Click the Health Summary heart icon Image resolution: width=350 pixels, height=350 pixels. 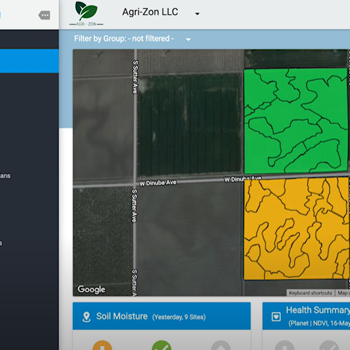pyautogui.click(x=276, y=316)
